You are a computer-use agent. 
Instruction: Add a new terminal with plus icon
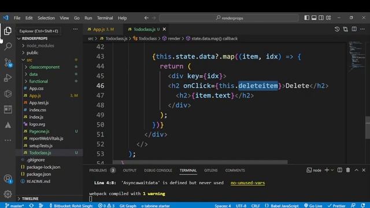pyautogui.click(x=327, y=170)
